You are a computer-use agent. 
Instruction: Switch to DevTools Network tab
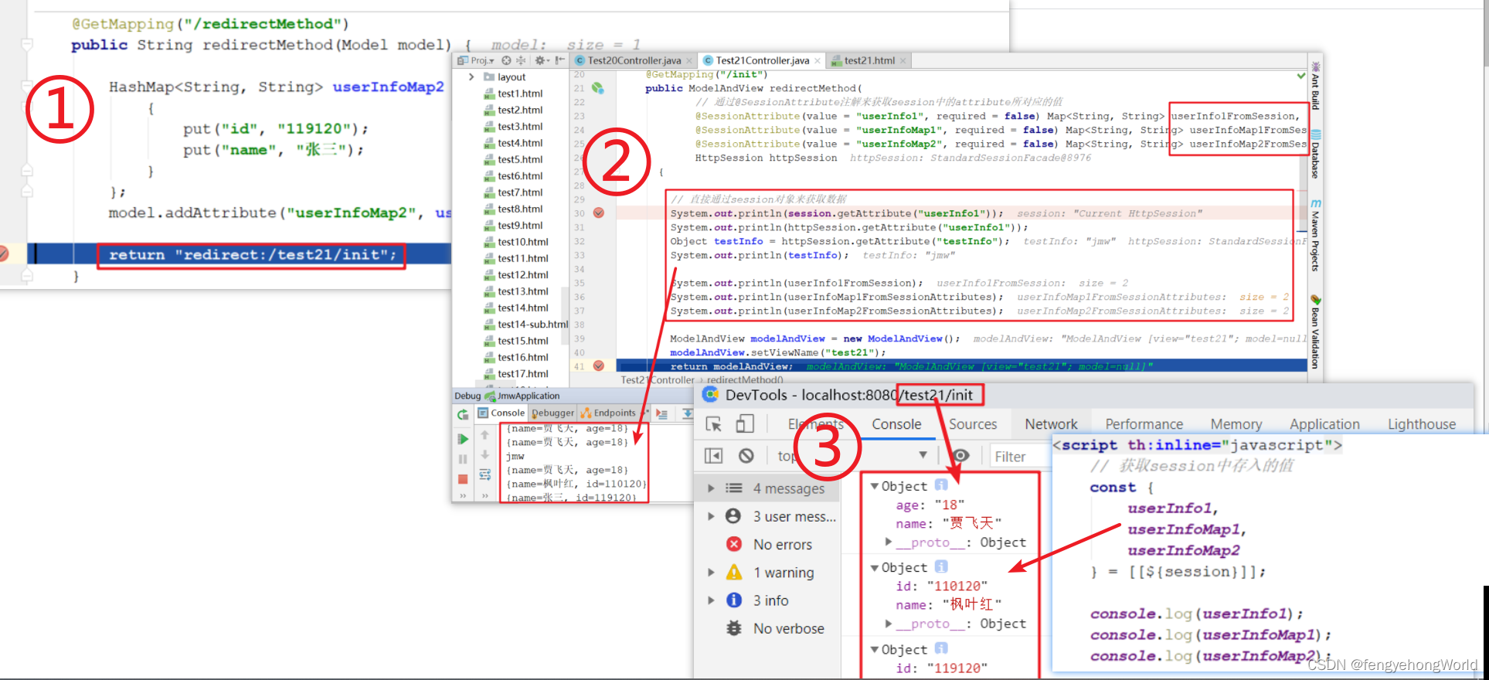pyautogui.click(x=1051, y=424)
